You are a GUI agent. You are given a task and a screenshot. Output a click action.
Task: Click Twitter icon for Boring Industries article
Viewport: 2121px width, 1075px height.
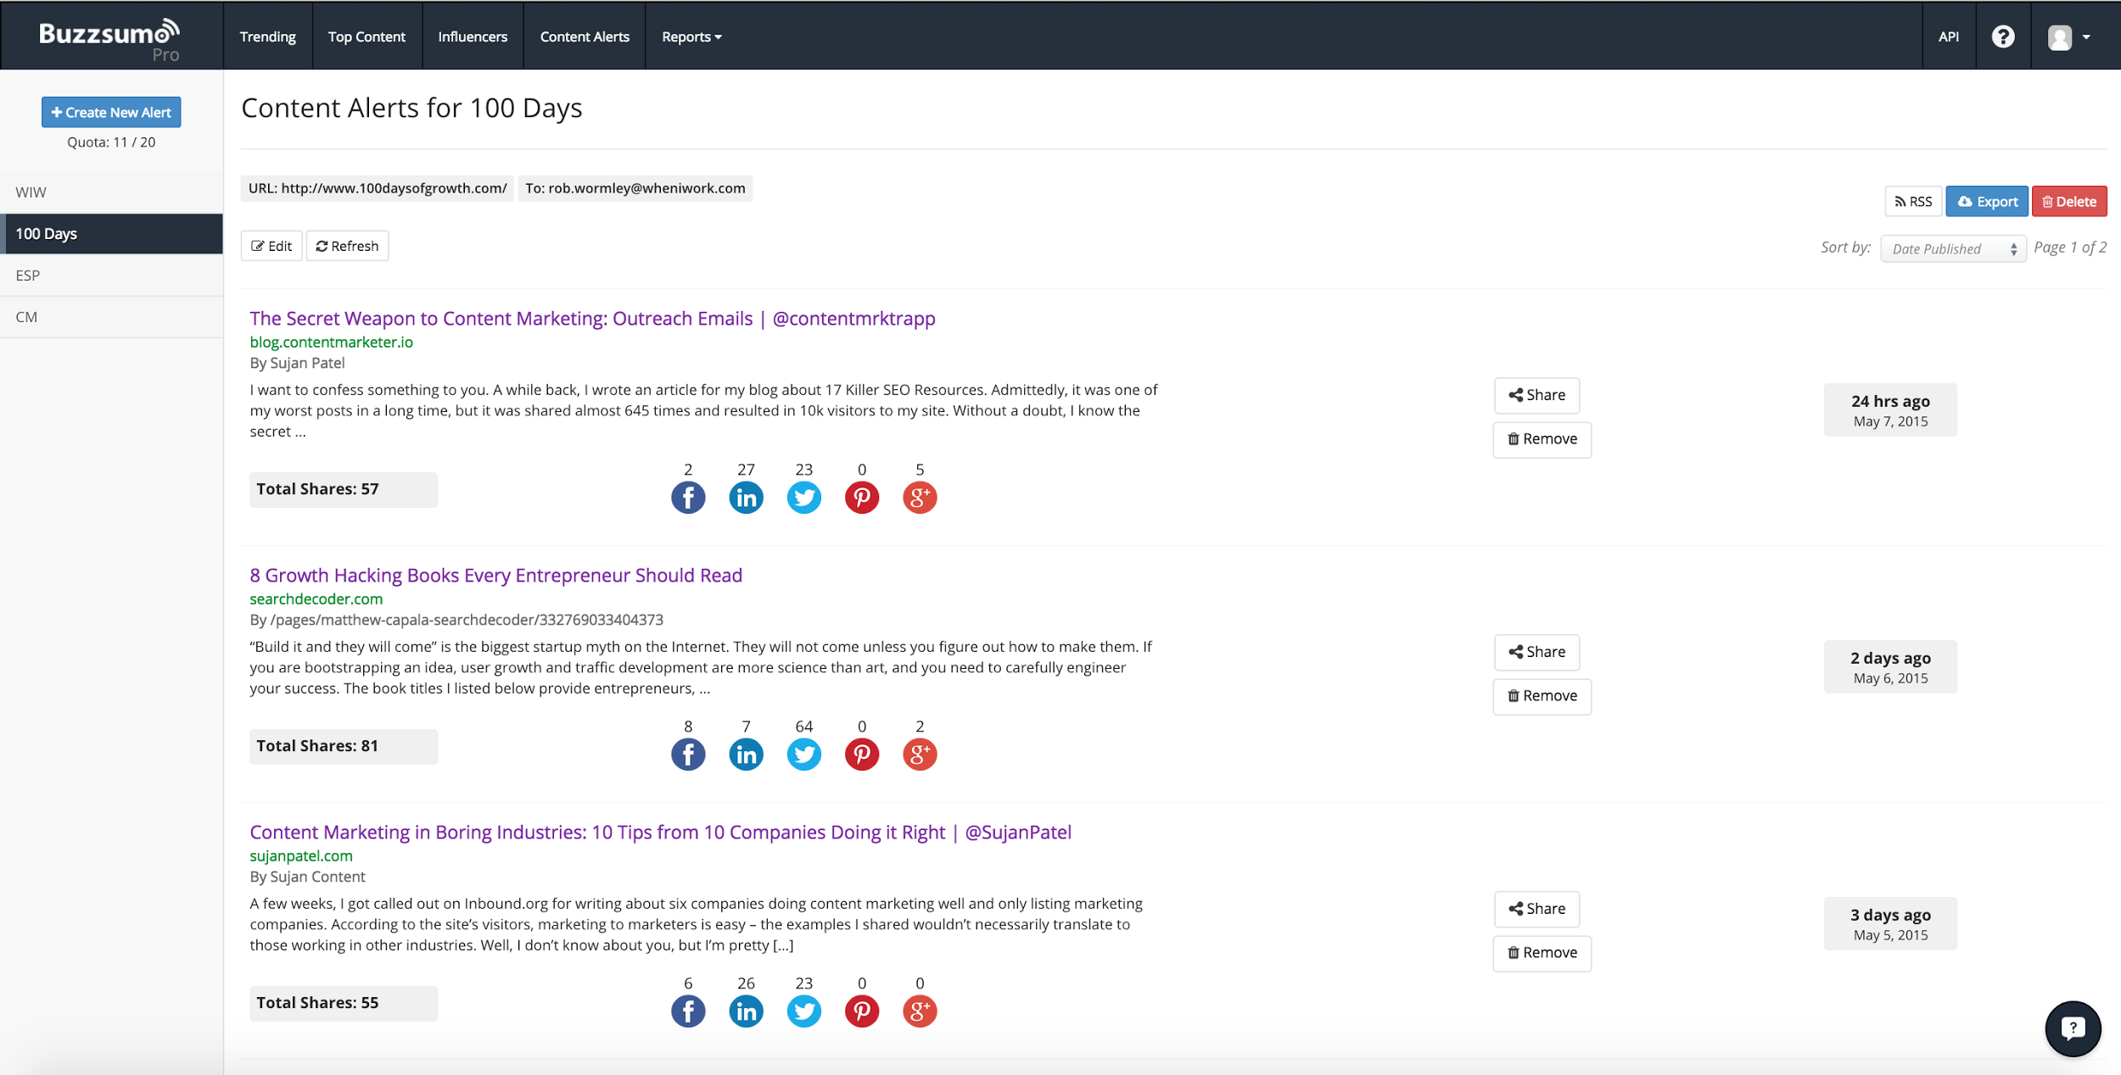tap(804, 1011)
